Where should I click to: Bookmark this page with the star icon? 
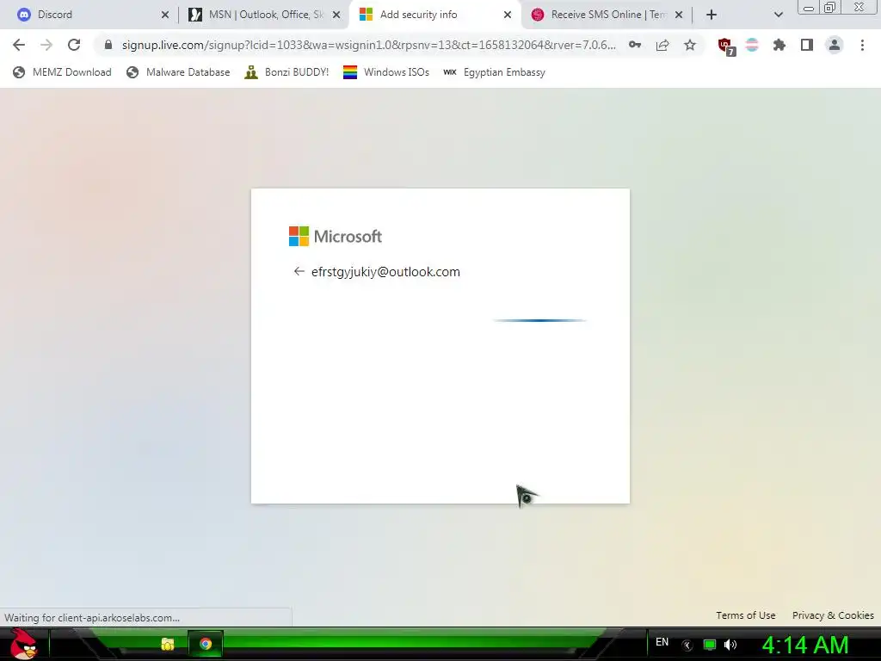tap(690, 45)
